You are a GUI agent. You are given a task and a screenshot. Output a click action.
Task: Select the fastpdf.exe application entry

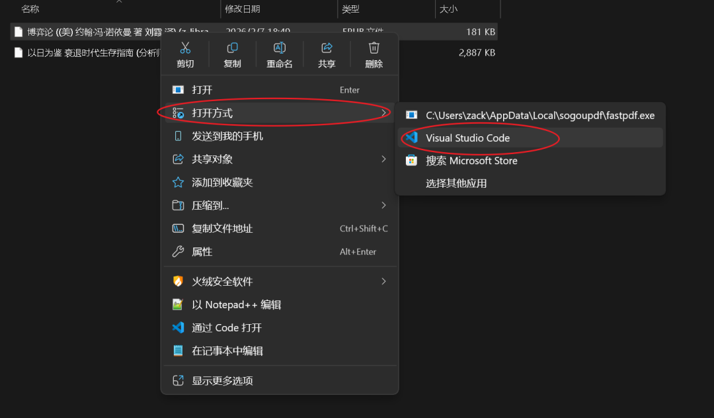point(539,116)
